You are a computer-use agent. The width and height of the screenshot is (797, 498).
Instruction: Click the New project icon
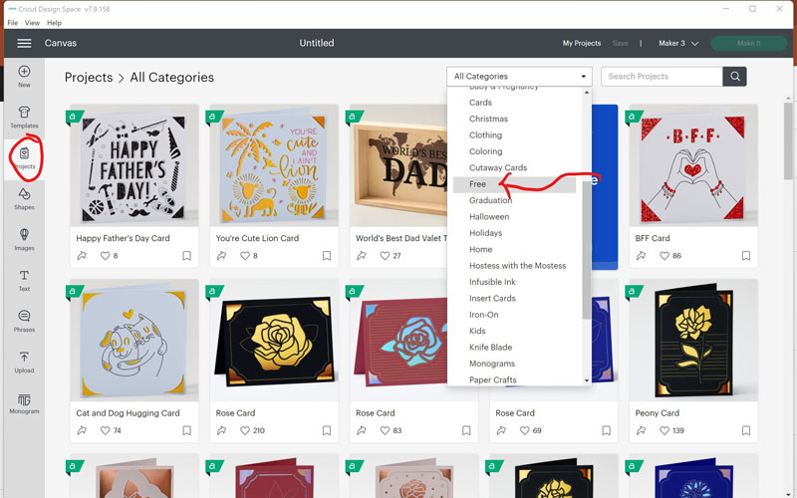coord(24,77)
